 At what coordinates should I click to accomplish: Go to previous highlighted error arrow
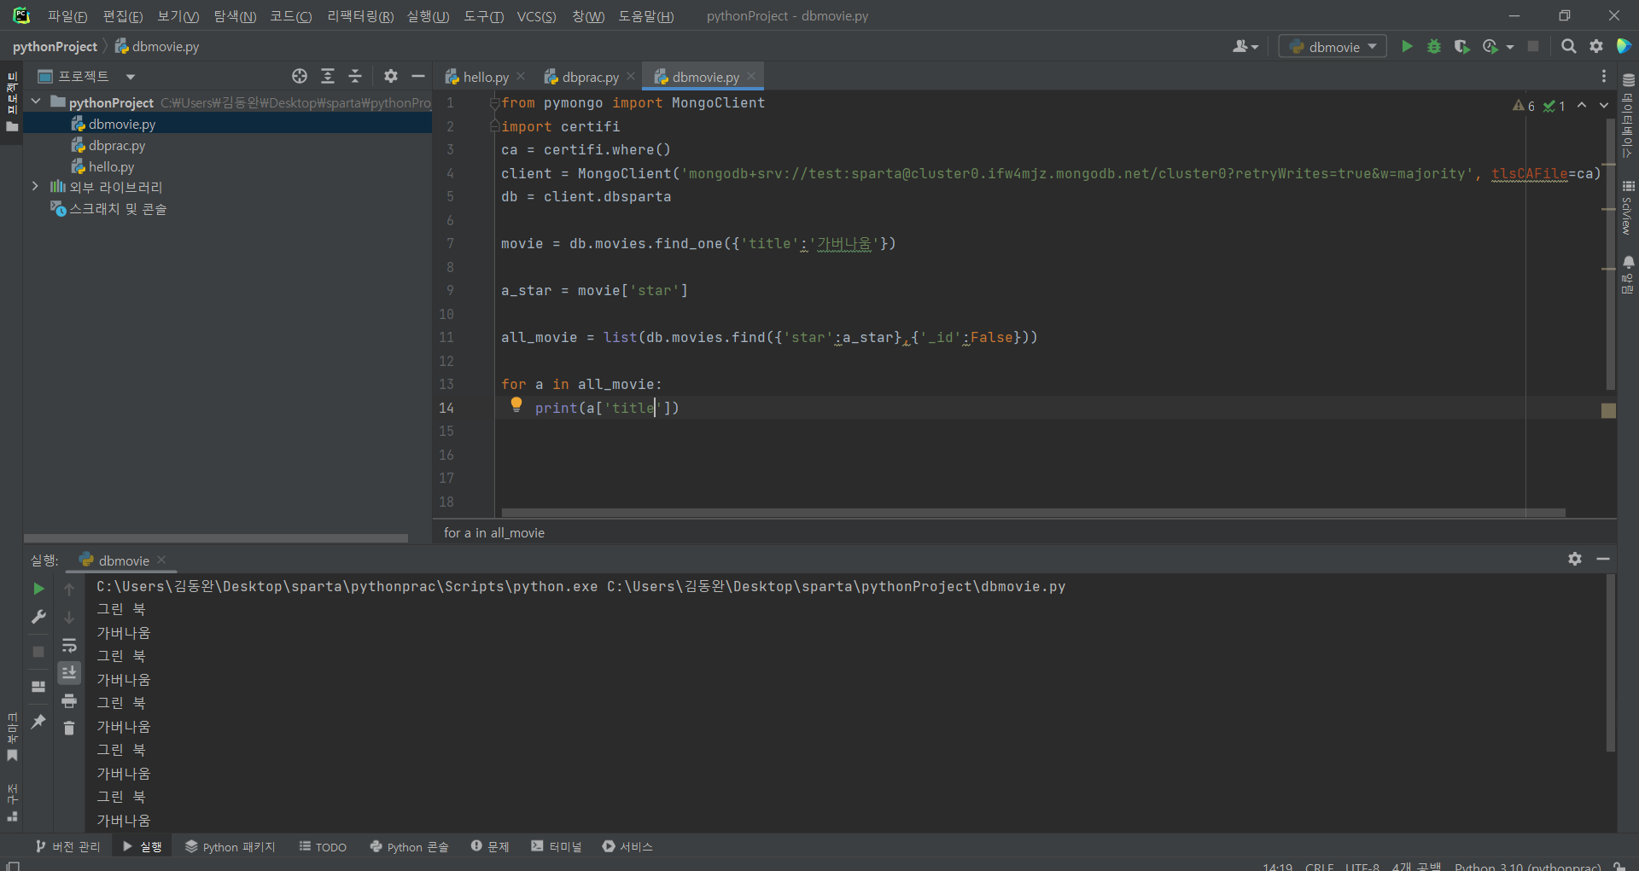click(x=1582, y=105)
